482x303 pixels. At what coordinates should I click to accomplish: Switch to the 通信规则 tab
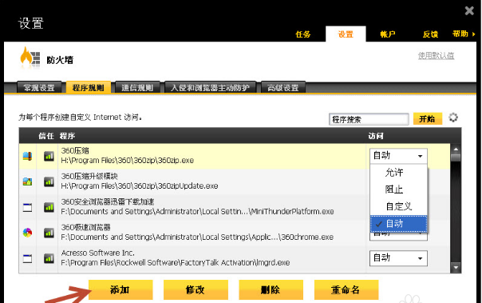pyautogui.click(x=137, y=88)
